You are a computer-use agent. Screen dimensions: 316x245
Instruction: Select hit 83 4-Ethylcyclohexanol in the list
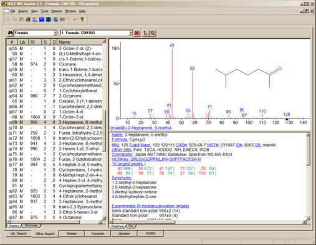pyautogui.click(x=54, y=196)
